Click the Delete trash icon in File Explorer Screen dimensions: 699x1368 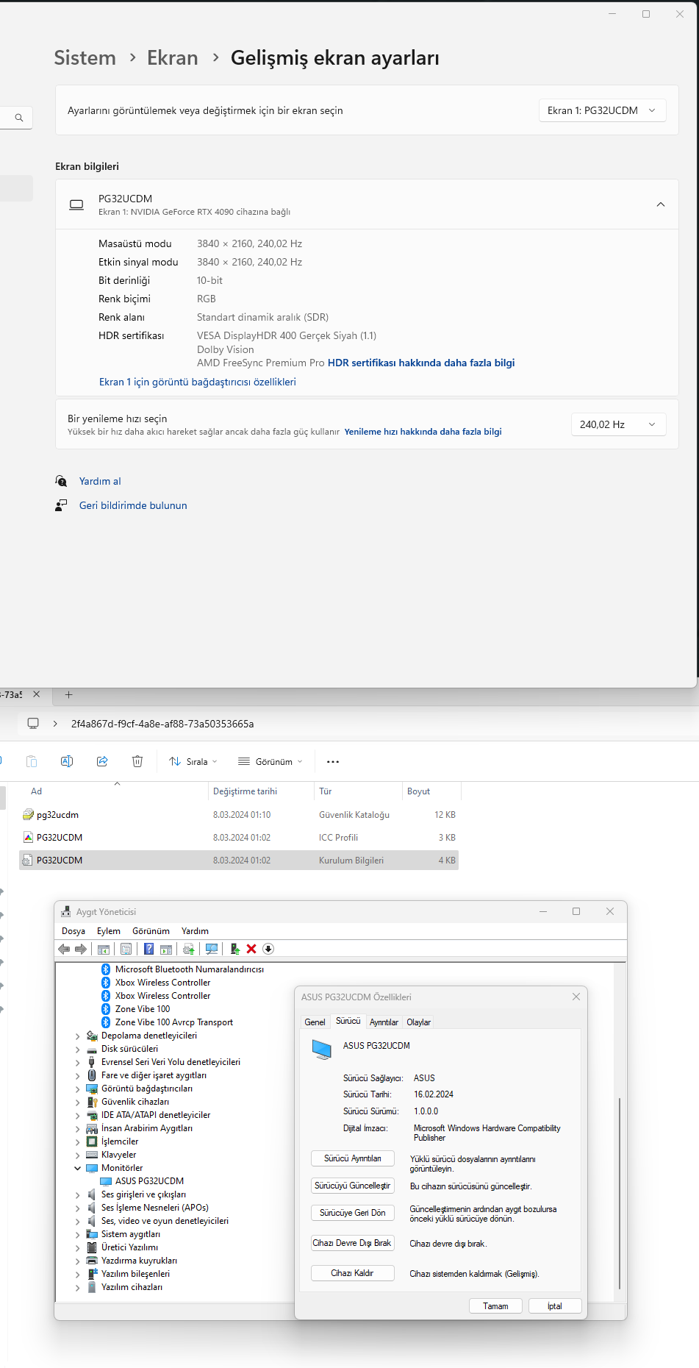click(137, 761)
